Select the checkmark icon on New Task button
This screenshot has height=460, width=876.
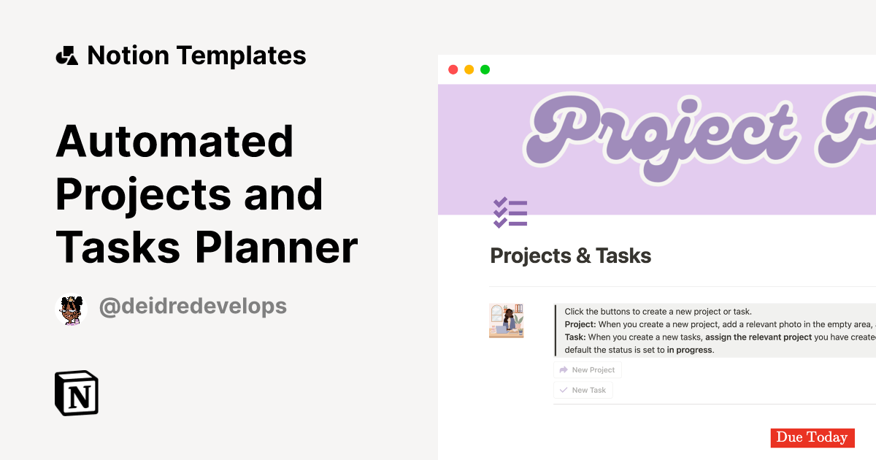coord(563,390)
